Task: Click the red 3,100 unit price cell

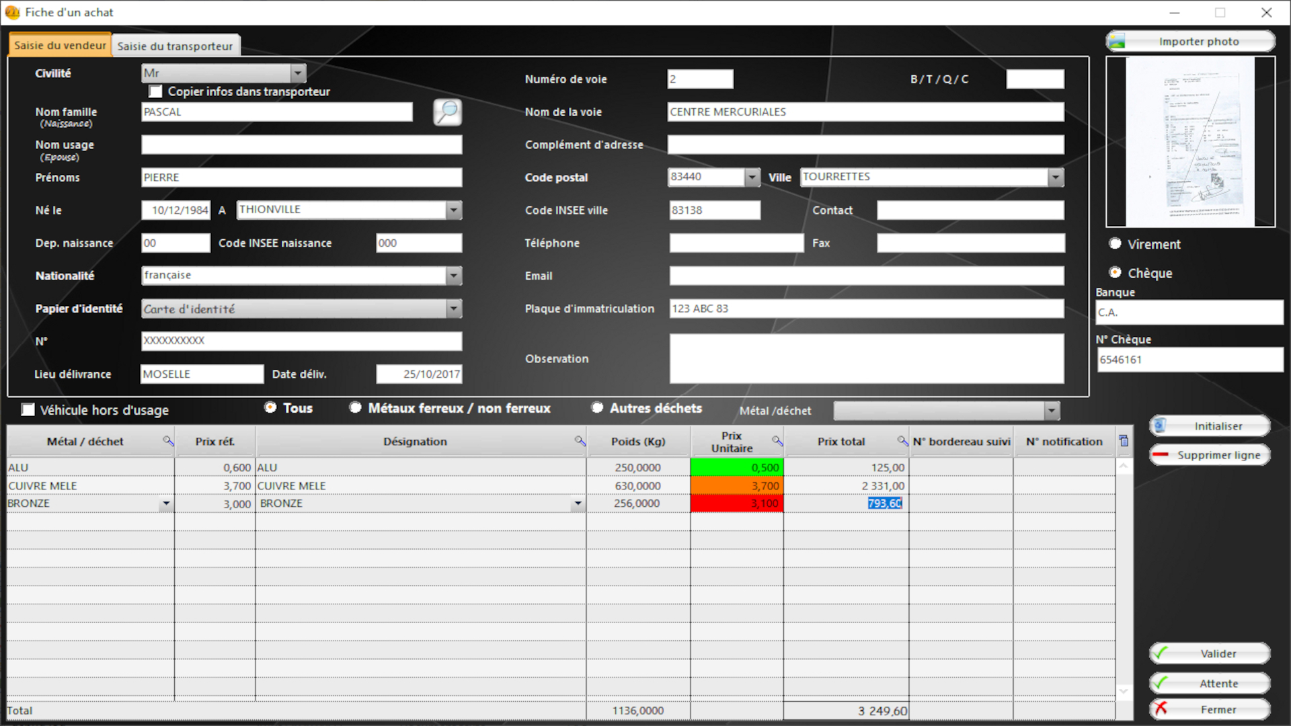Action: coord(737,503)
